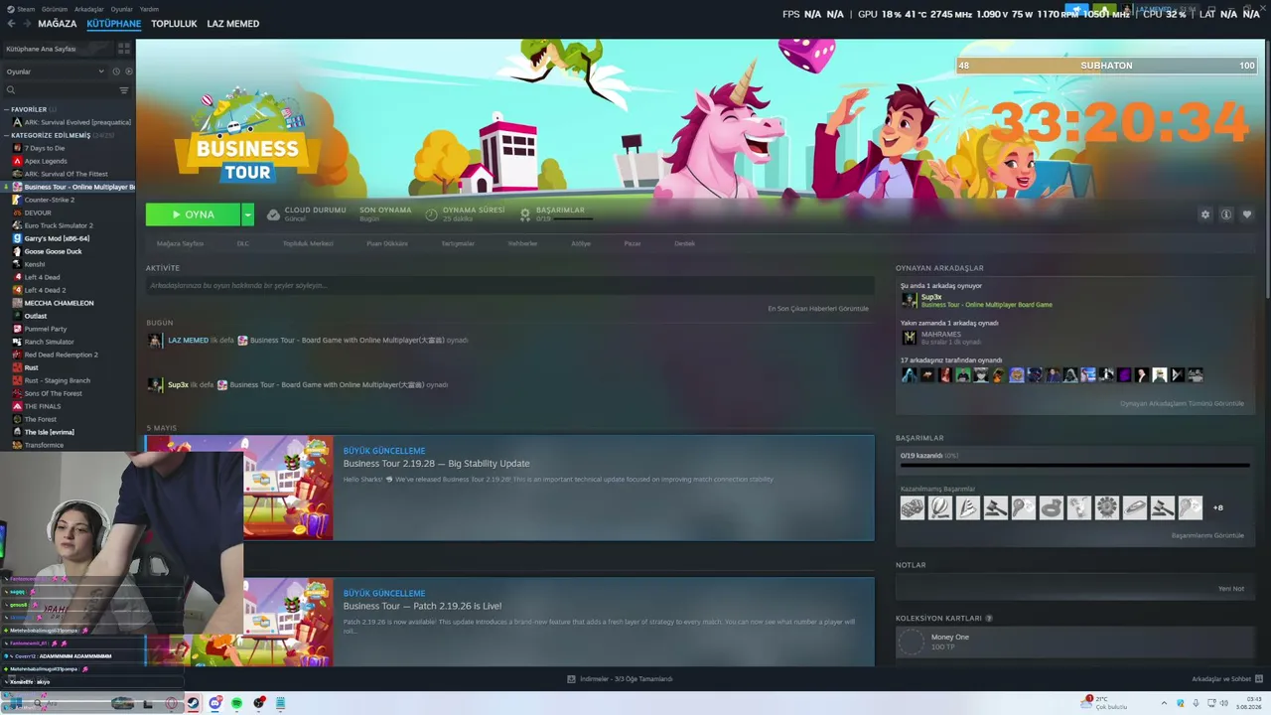
Task: Open the Mağaza tab
Action: point(58,24)
